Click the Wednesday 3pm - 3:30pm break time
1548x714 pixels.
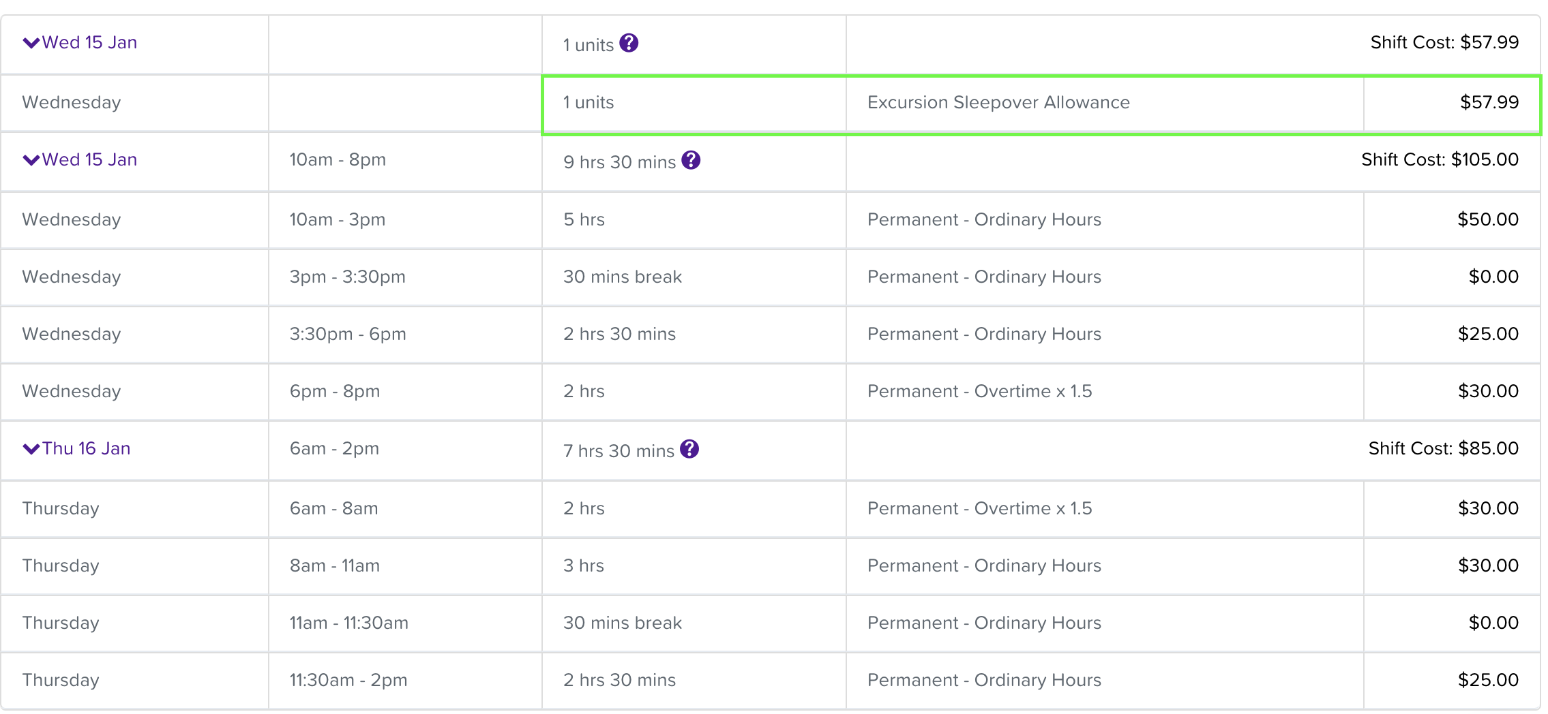tap(347, 277)
